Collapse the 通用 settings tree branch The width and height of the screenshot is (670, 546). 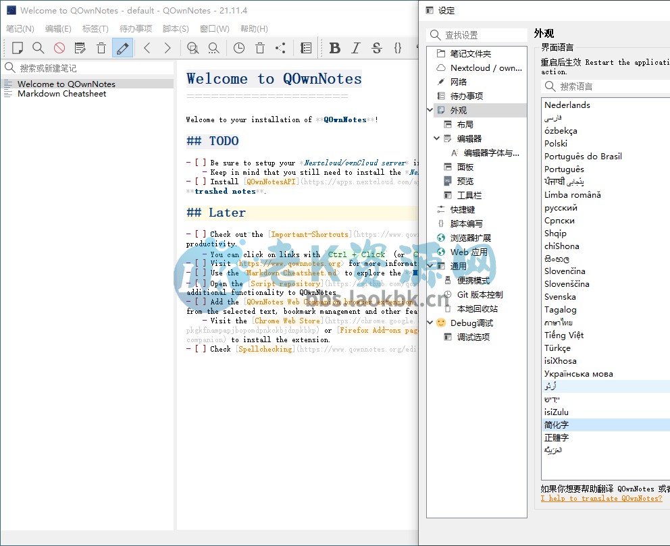click(430, 265)
